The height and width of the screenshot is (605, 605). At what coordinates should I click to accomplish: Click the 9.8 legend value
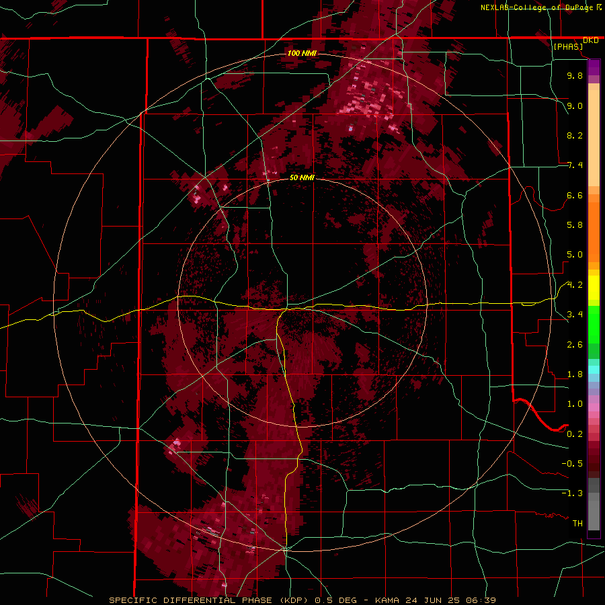click(575, 75)
